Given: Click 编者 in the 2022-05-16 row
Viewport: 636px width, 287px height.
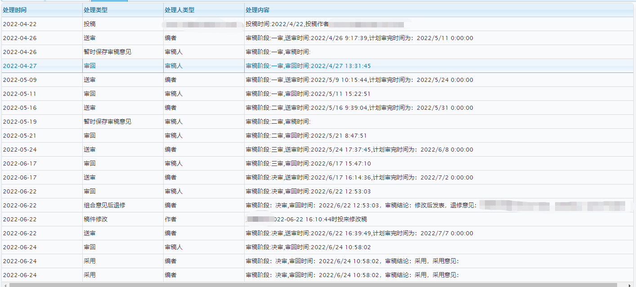Looking at the screenshot, I should click(x=170, y=108).
